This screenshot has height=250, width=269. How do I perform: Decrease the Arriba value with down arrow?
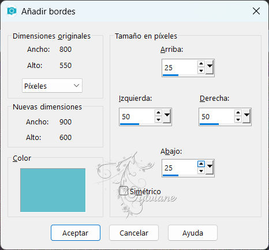pyautogui.click(x=201, y=71)
